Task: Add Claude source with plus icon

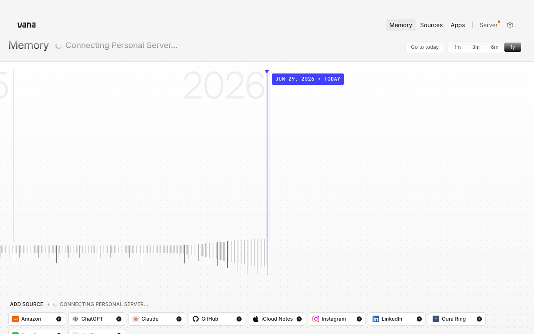Action: coord(179,319)
